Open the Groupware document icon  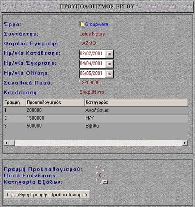point(82,24)
